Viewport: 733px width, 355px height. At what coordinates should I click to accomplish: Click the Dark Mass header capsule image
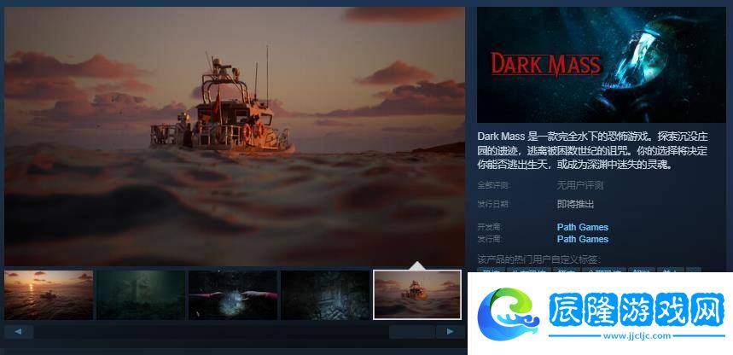point(602,65)
